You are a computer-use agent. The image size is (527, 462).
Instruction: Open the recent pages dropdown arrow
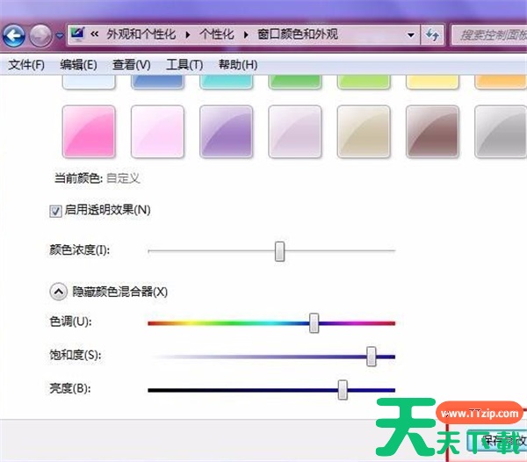click(x=59, y=36)
